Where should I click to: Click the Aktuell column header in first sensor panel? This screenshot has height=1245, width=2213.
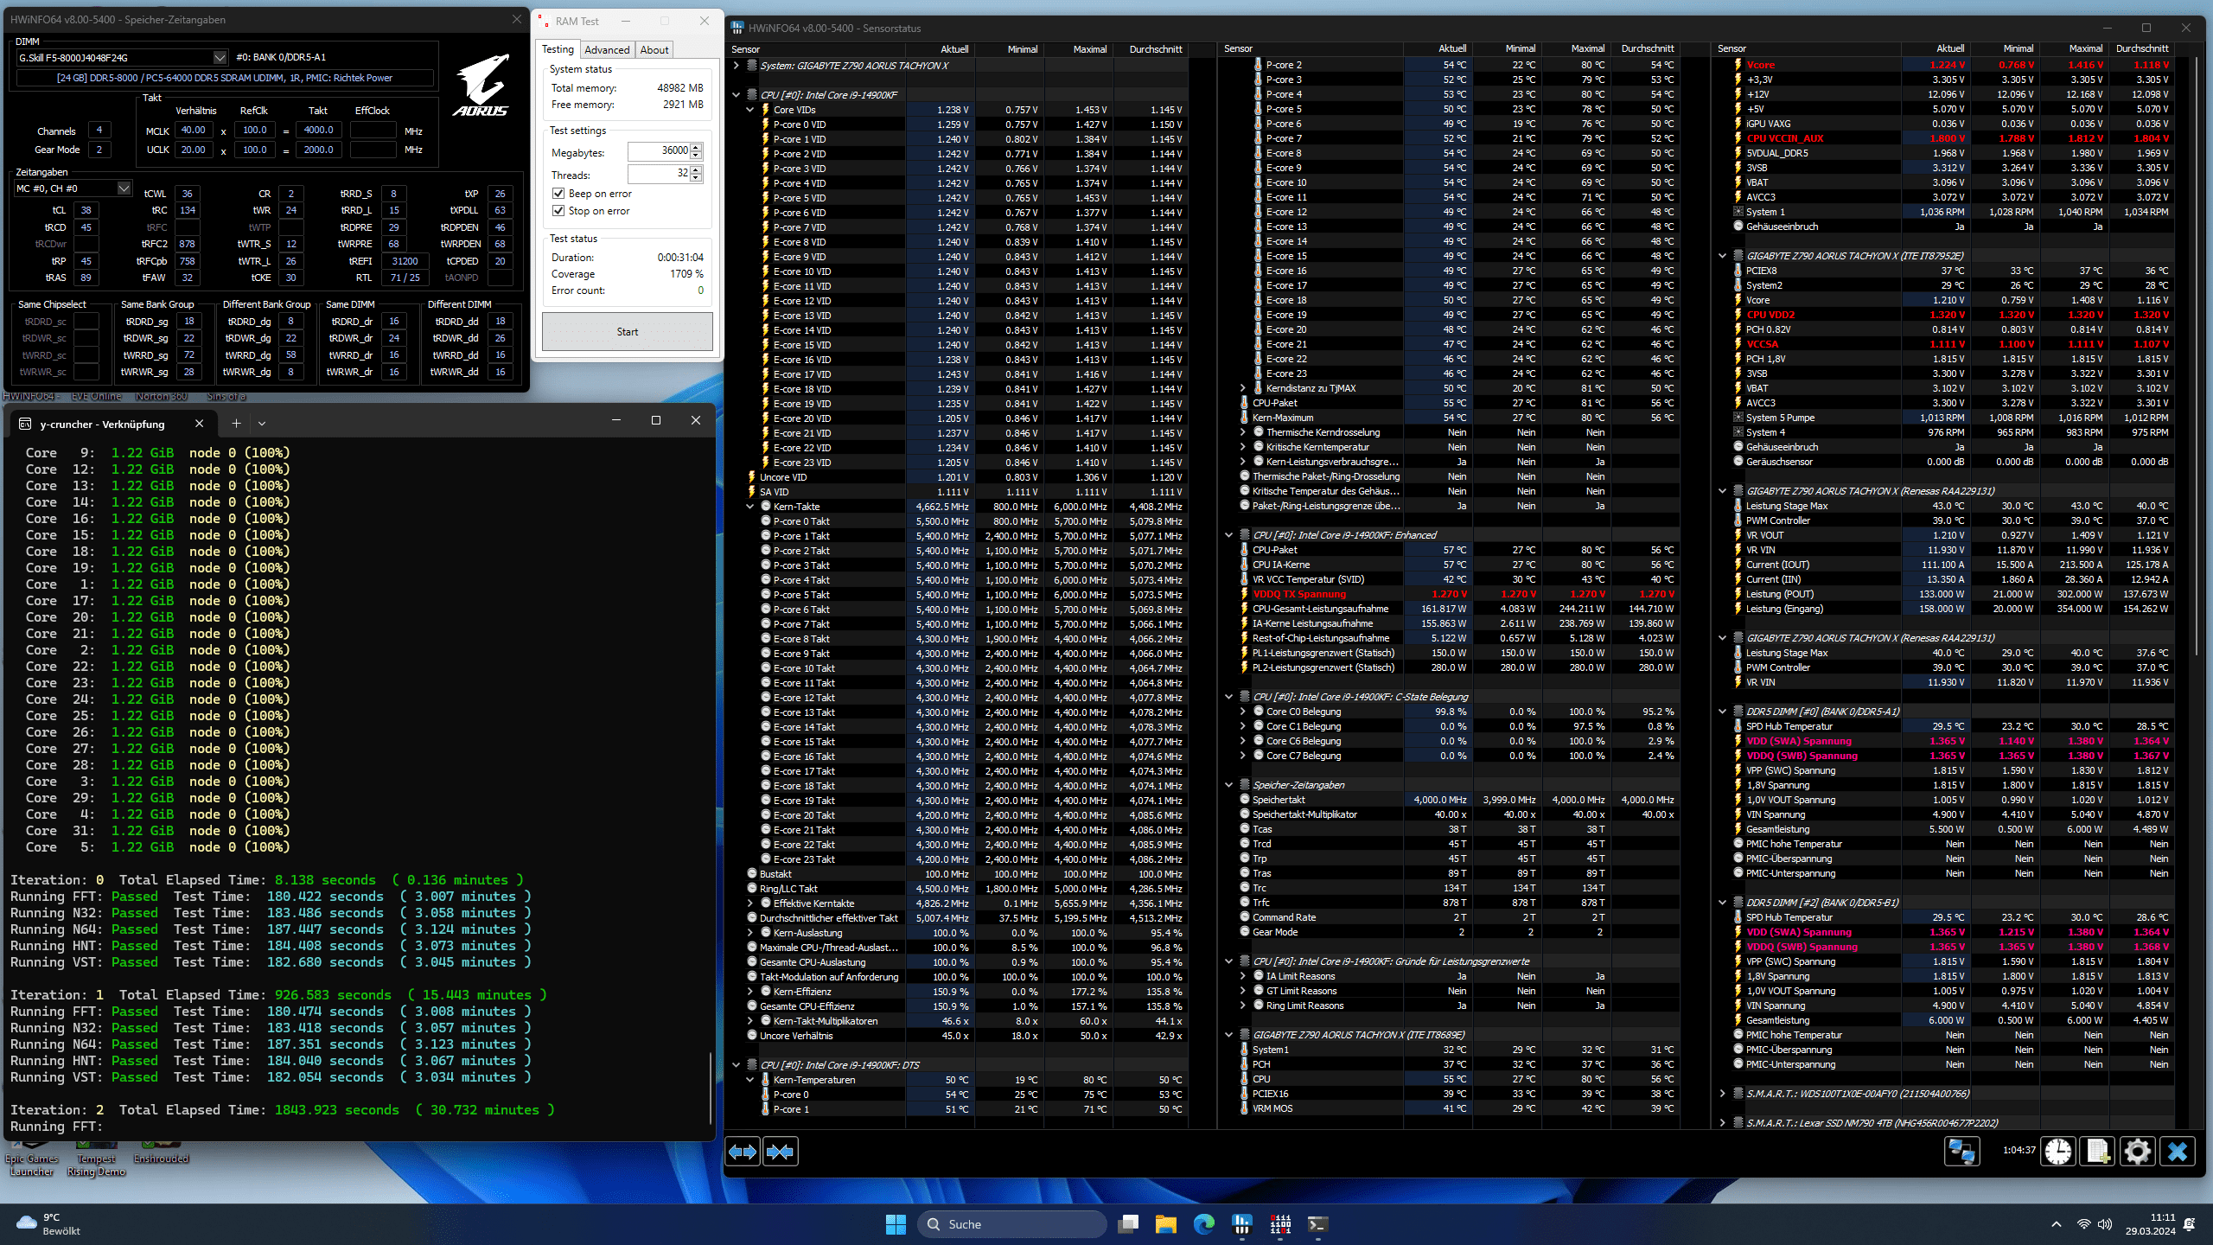pyautogui.click(x=941, y=49)
